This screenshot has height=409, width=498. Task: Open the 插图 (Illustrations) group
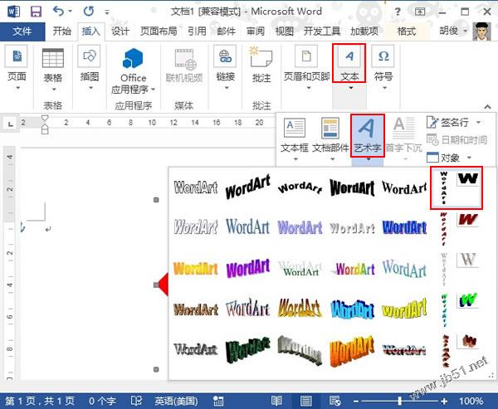click(x=90, y=67)
